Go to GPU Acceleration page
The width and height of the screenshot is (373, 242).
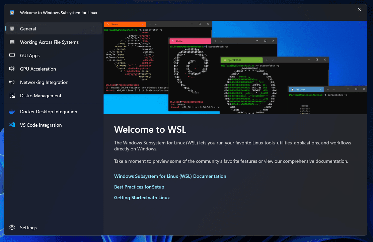point(54,69)
